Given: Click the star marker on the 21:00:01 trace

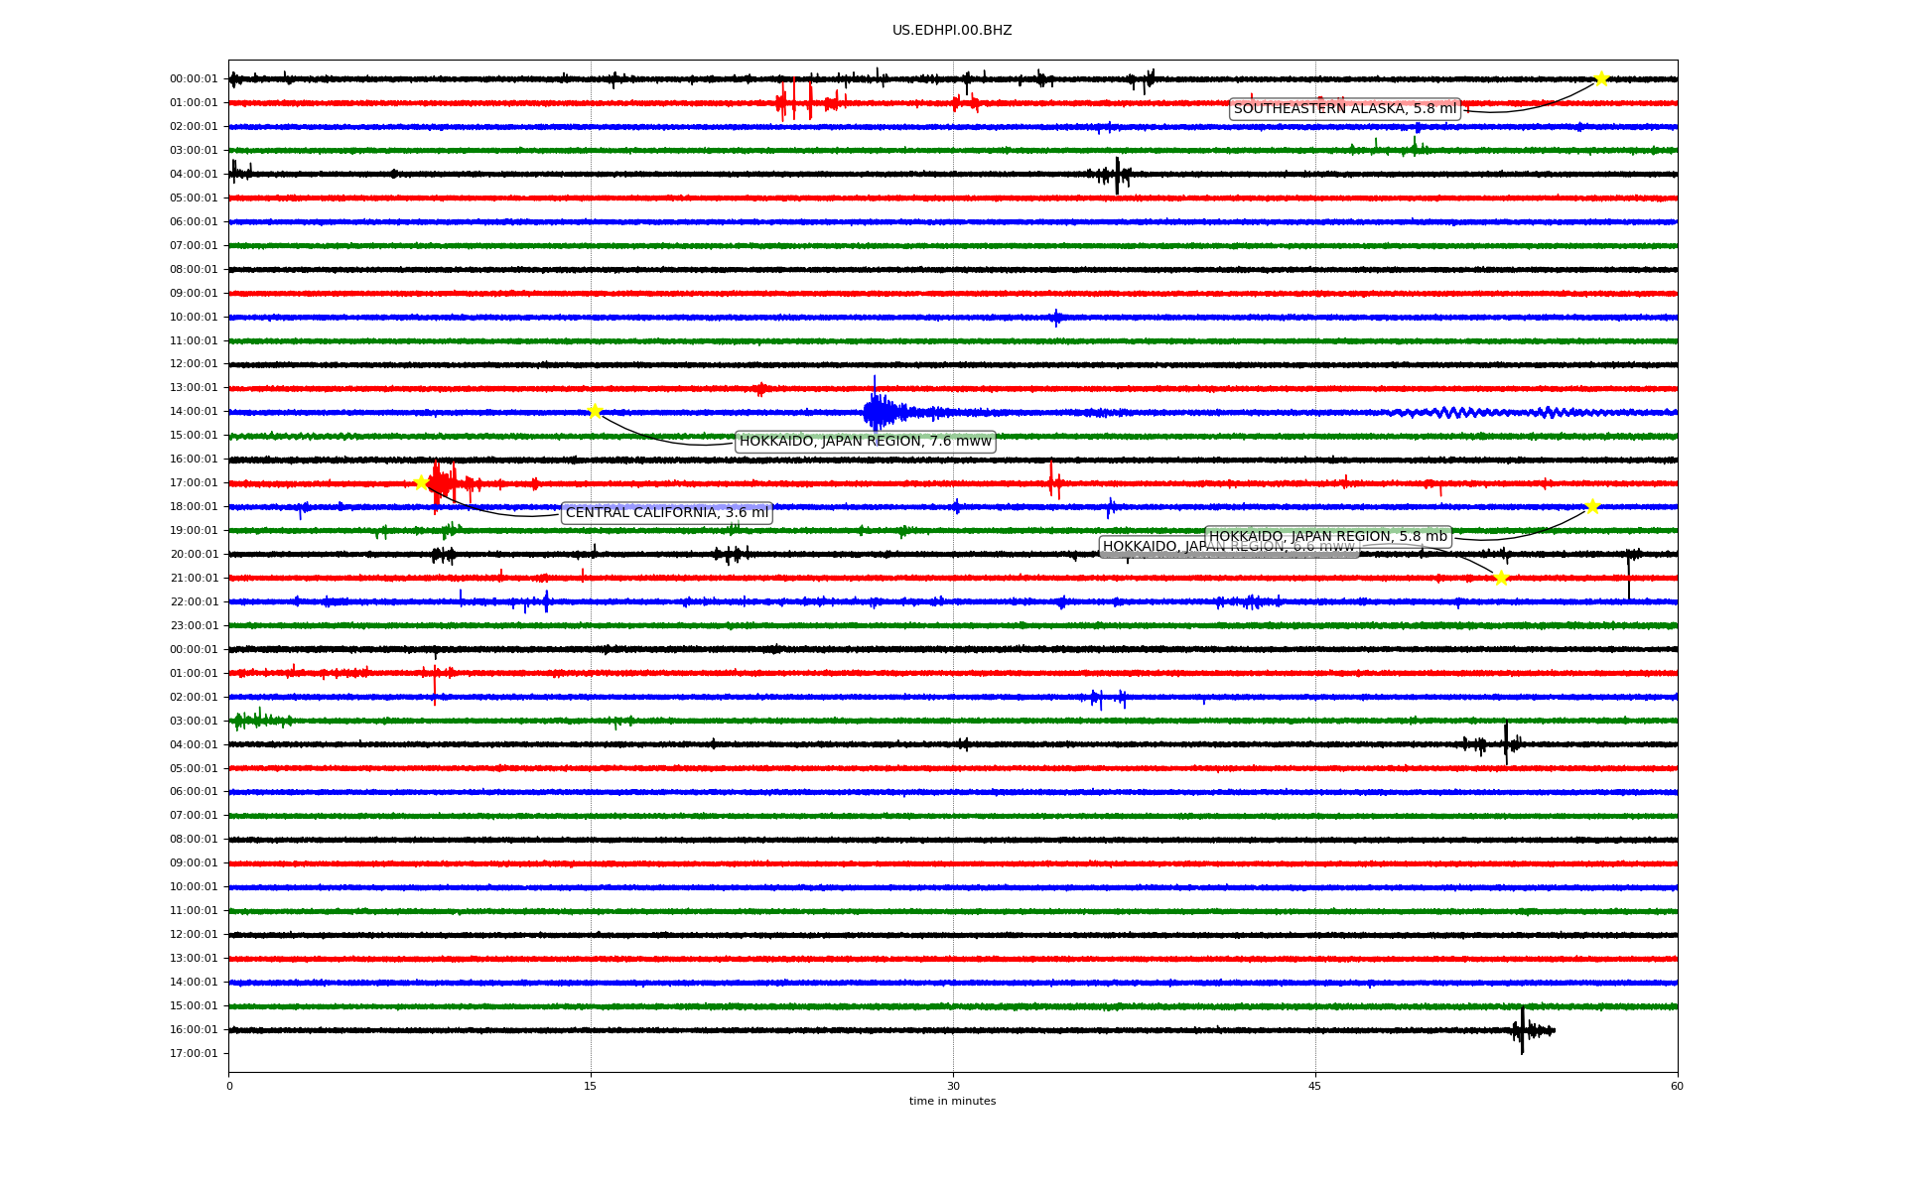Looking at the screenshot, I should click(x=1500, y=578).
